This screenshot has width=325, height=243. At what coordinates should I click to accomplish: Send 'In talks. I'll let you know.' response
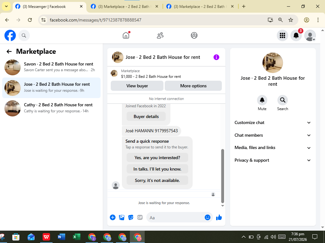pyautogui.click(x=157, y=169)
